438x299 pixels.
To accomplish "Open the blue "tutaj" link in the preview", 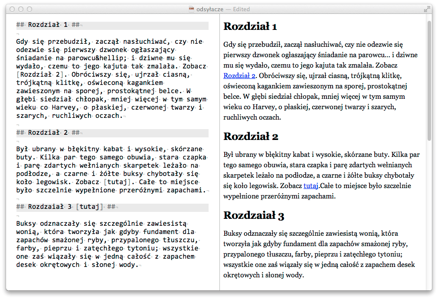I will coord(310,185).
